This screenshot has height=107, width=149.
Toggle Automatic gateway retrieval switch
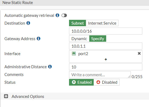point(64,16)
